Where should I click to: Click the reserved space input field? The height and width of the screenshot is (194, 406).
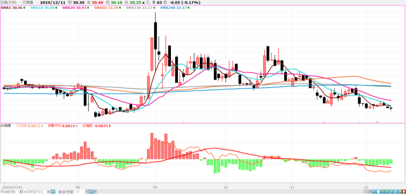point(81,192)
